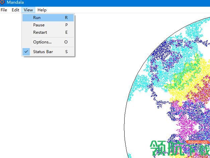This screenshot has width=210, height=158.
Task: Close the open View menu
Action: tap(28, 10)
